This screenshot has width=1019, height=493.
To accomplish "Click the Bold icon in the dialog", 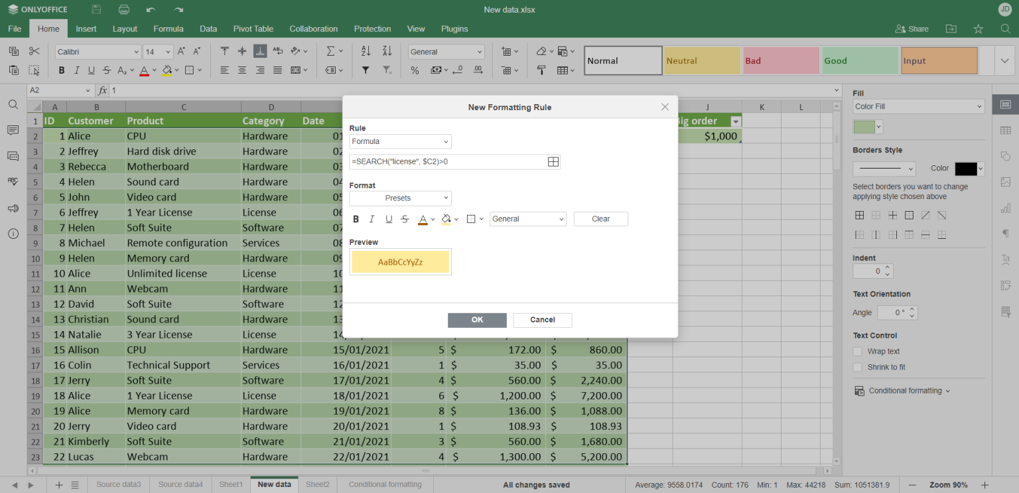I will [x=356, y=219].
